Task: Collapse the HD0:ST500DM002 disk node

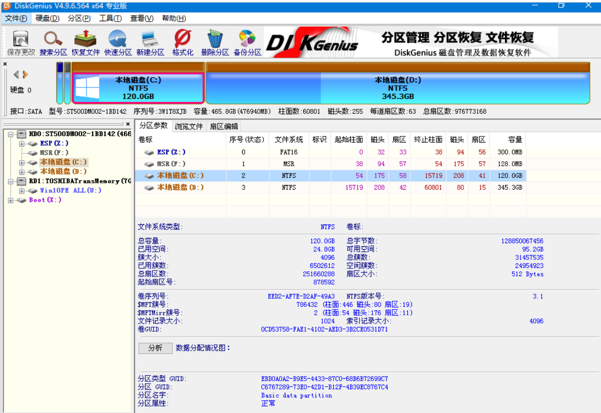Action: (x=11, y=134)
